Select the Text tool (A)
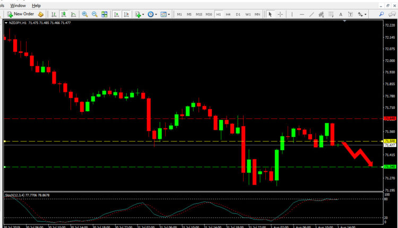 click(341, 14)
